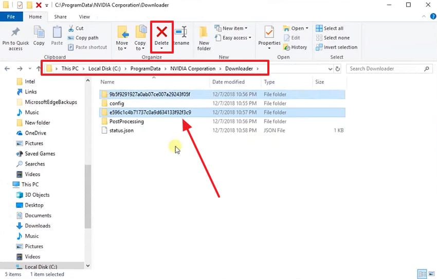This screenshot has width=437, height=279.
Task: Go forward with right arrow
Action: point(20,68)
